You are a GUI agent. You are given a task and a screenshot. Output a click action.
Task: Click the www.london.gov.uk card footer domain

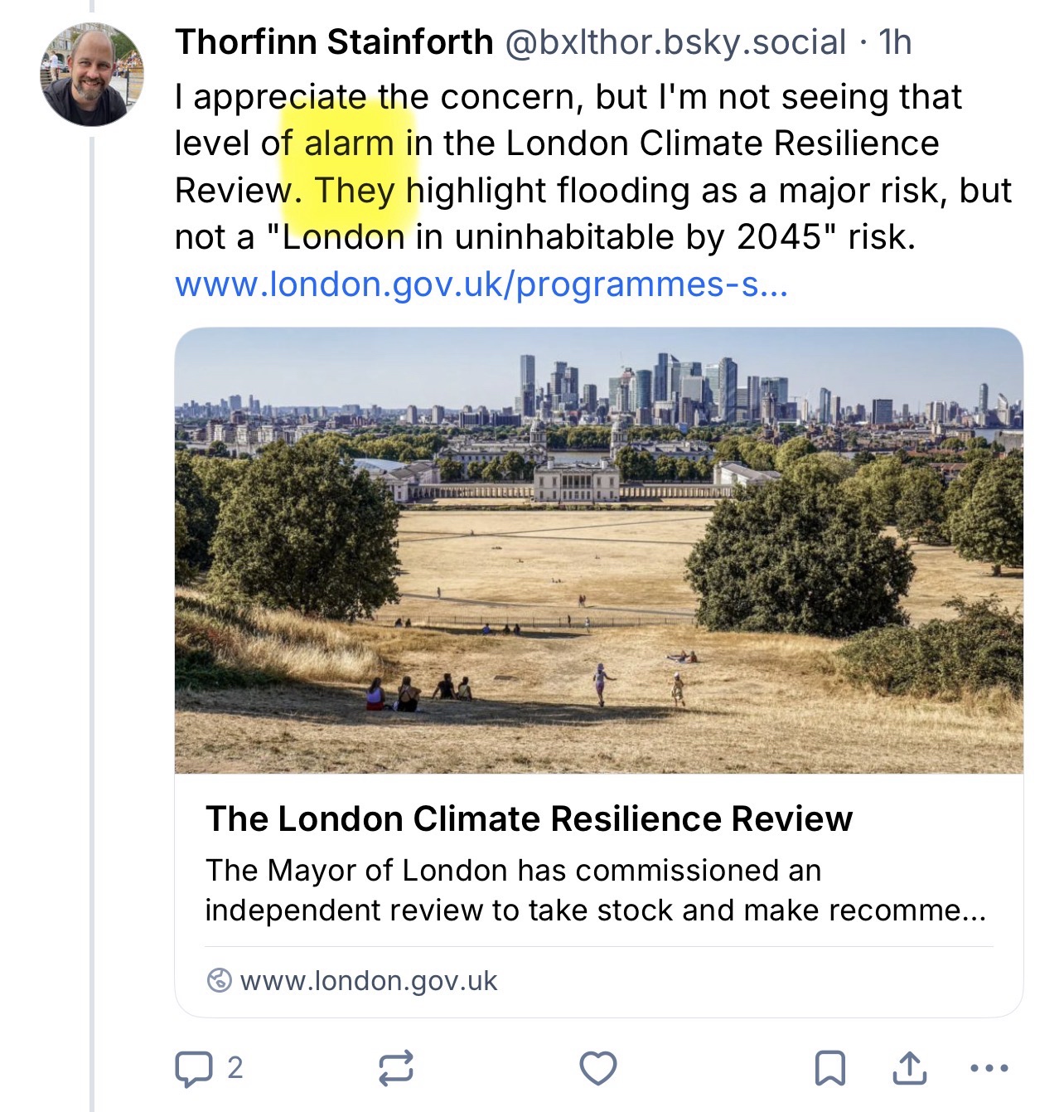tap(368, 981)
